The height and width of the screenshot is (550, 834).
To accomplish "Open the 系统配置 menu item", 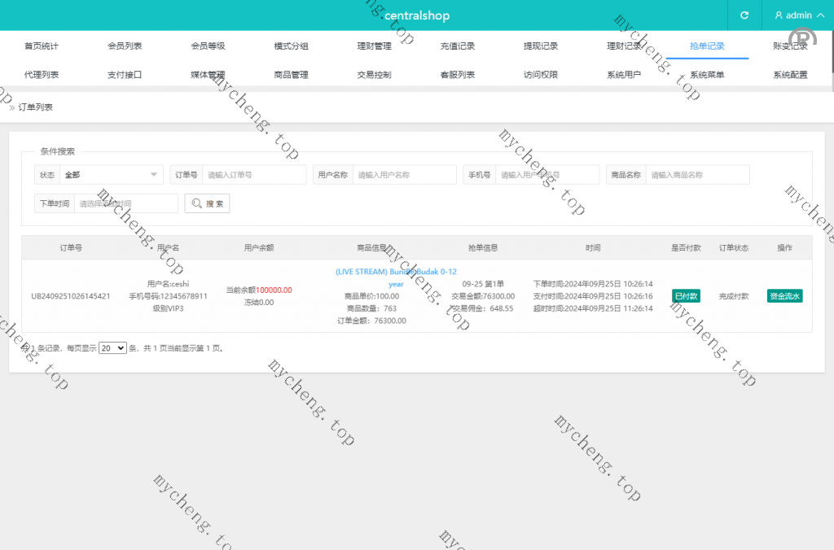I will point(790,75).
